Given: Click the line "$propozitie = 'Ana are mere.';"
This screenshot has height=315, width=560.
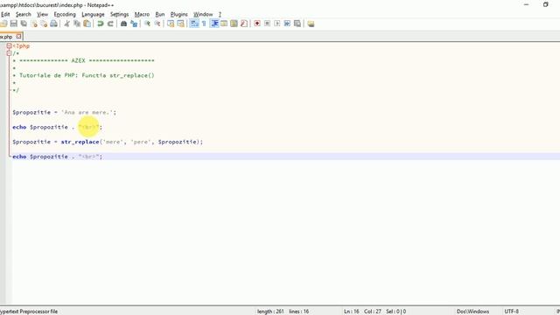Looking at the screenshot, I should point(64,112).
